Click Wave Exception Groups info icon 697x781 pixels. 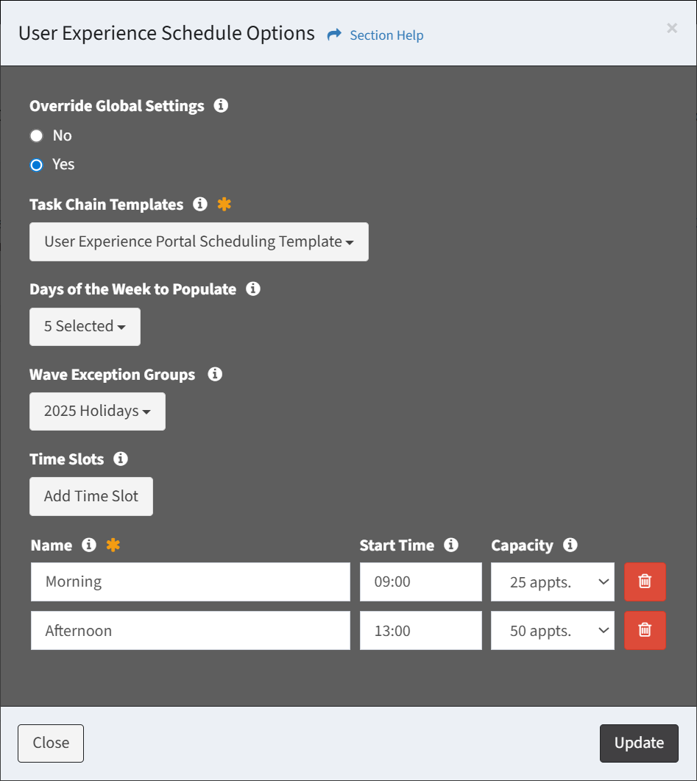click(x=215, y=374)
